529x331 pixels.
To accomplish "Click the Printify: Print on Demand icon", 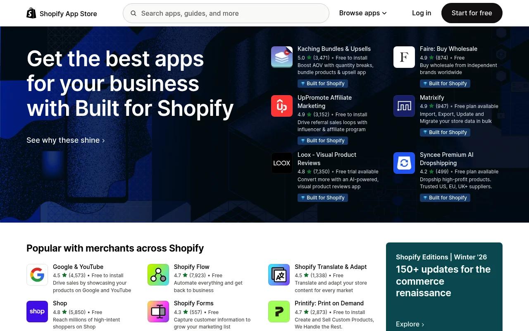I will tap(279, 311).
